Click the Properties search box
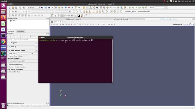195x109 pixels. click(23, 40)
